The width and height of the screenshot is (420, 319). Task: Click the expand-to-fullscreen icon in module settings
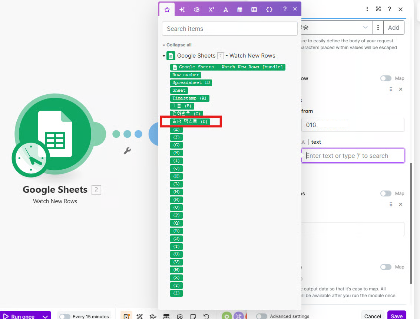(x=378, y=9)
